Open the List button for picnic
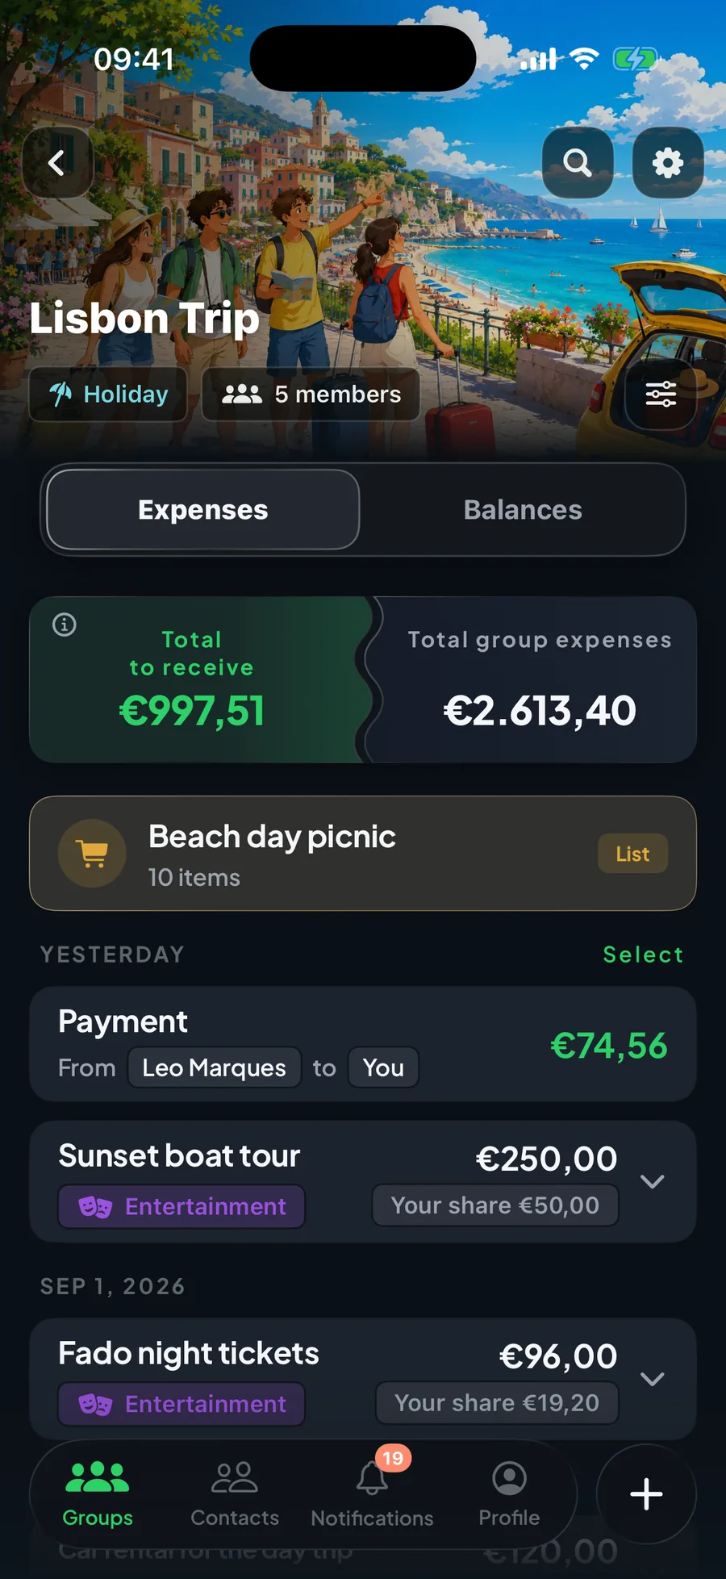The width and height of the screenshot is (726, 1579). pos(632,854)
